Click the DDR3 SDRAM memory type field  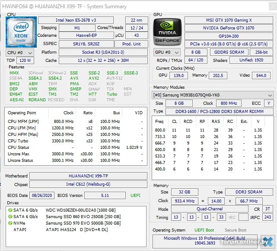249,192
